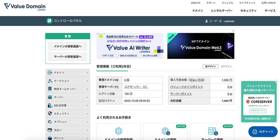
Task: Open the レンタルサーバー top menu
Action: tap(222, 11)
